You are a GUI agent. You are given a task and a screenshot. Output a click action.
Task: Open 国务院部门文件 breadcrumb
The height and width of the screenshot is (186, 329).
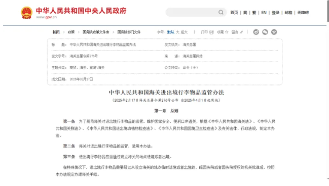[129, 32]
